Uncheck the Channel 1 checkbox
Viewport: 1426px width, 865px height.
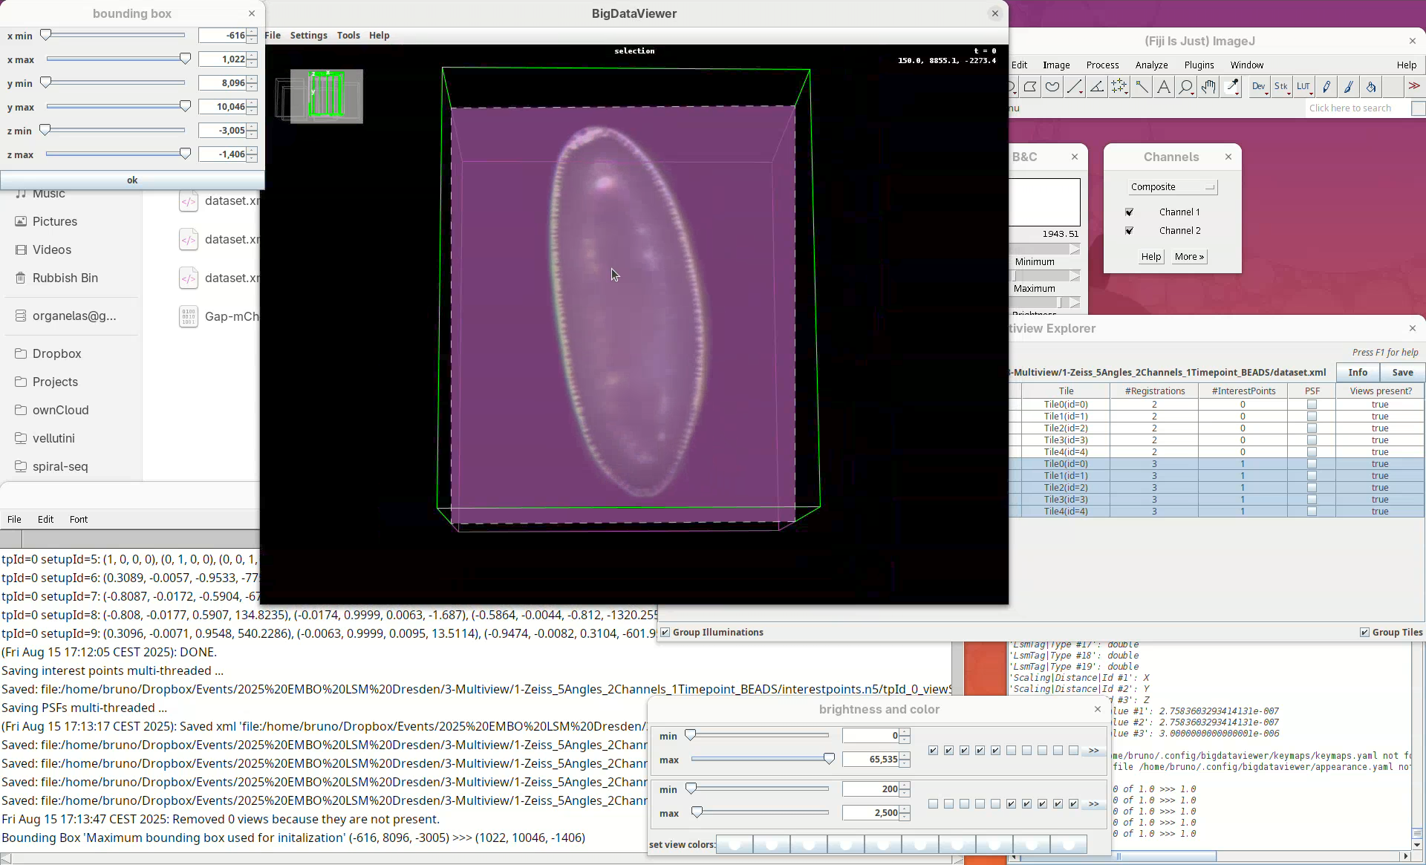coord(1130,212)
